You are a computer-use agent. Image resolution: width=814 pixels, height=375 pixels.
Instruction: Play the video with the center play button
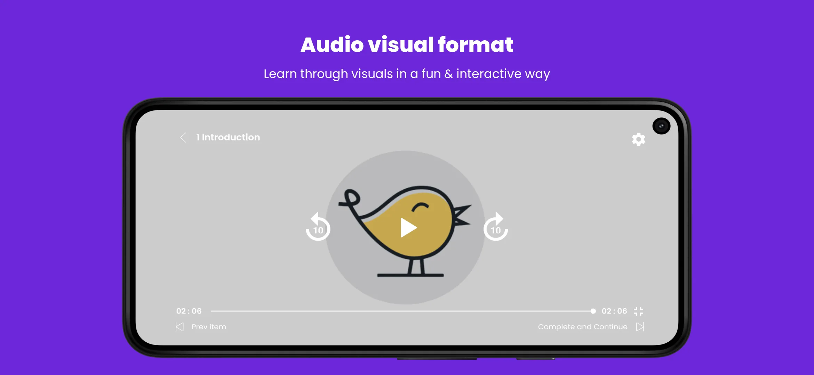408,228
